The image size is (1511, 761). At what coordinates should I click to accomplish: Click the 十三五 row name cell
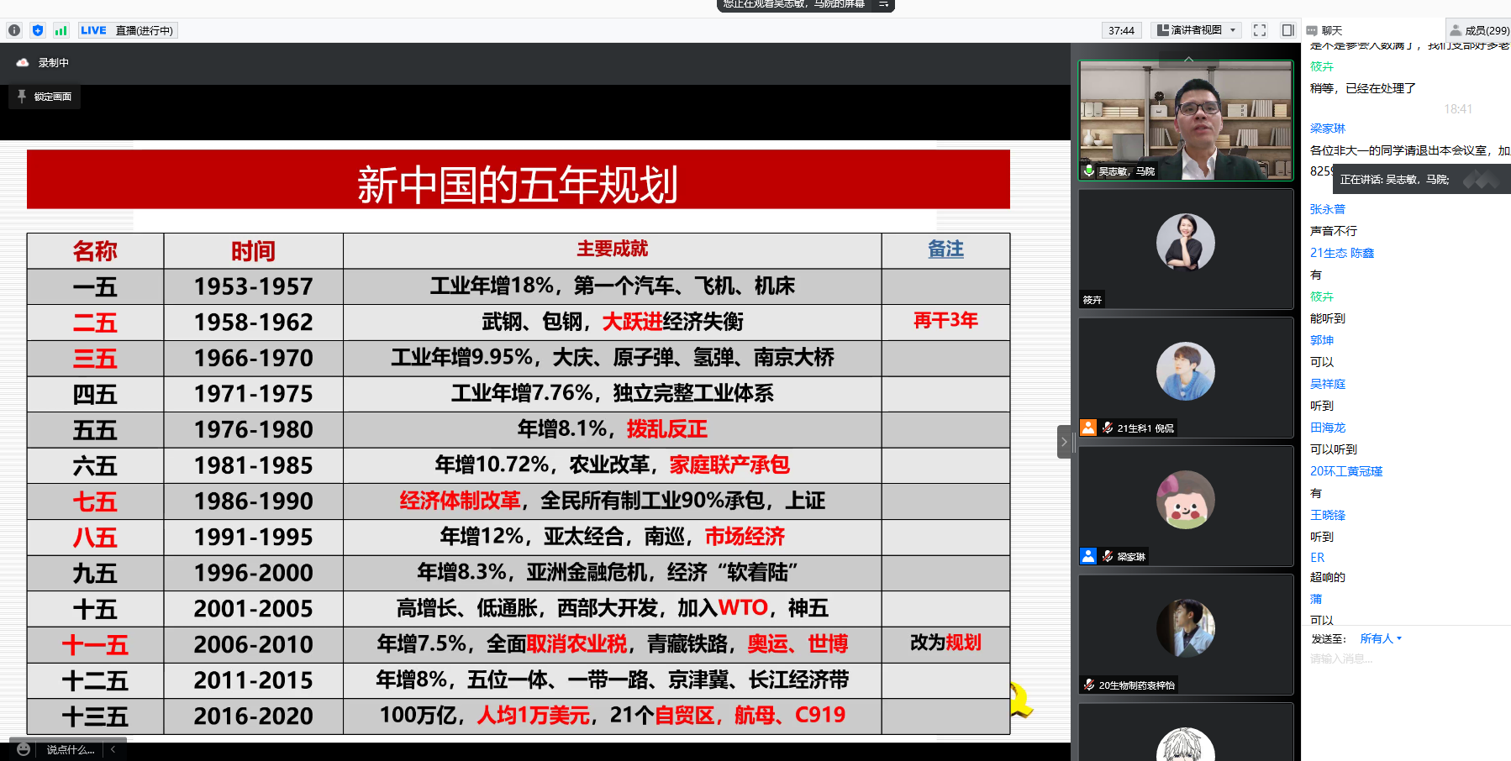pyautogui.click(x=95, y=716)
